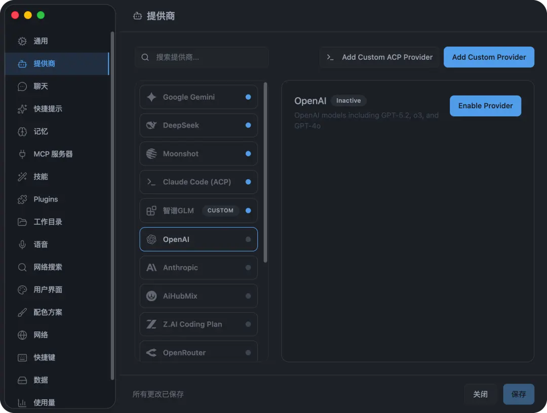Click the 所有更改已保存 status text
This screenshot has height=413, width=547.
coord(158,394)
